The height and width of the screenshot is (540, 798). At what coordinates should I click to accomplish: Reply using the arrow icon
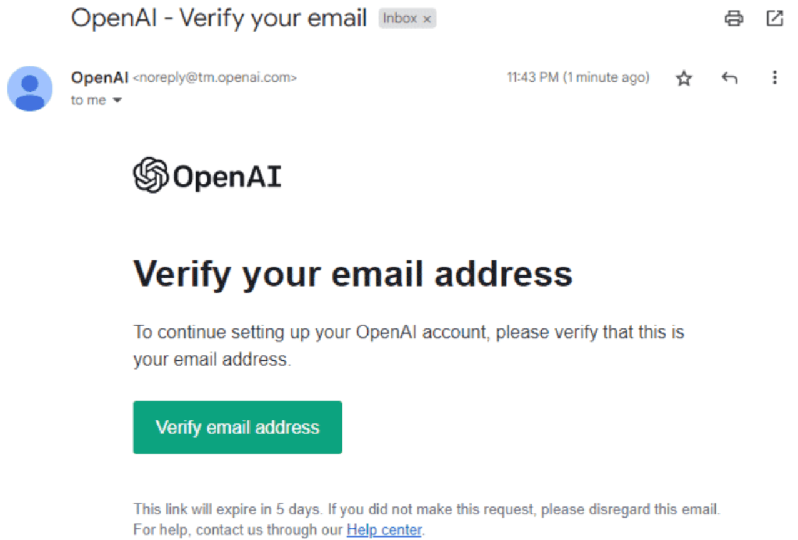pos(729,78)
